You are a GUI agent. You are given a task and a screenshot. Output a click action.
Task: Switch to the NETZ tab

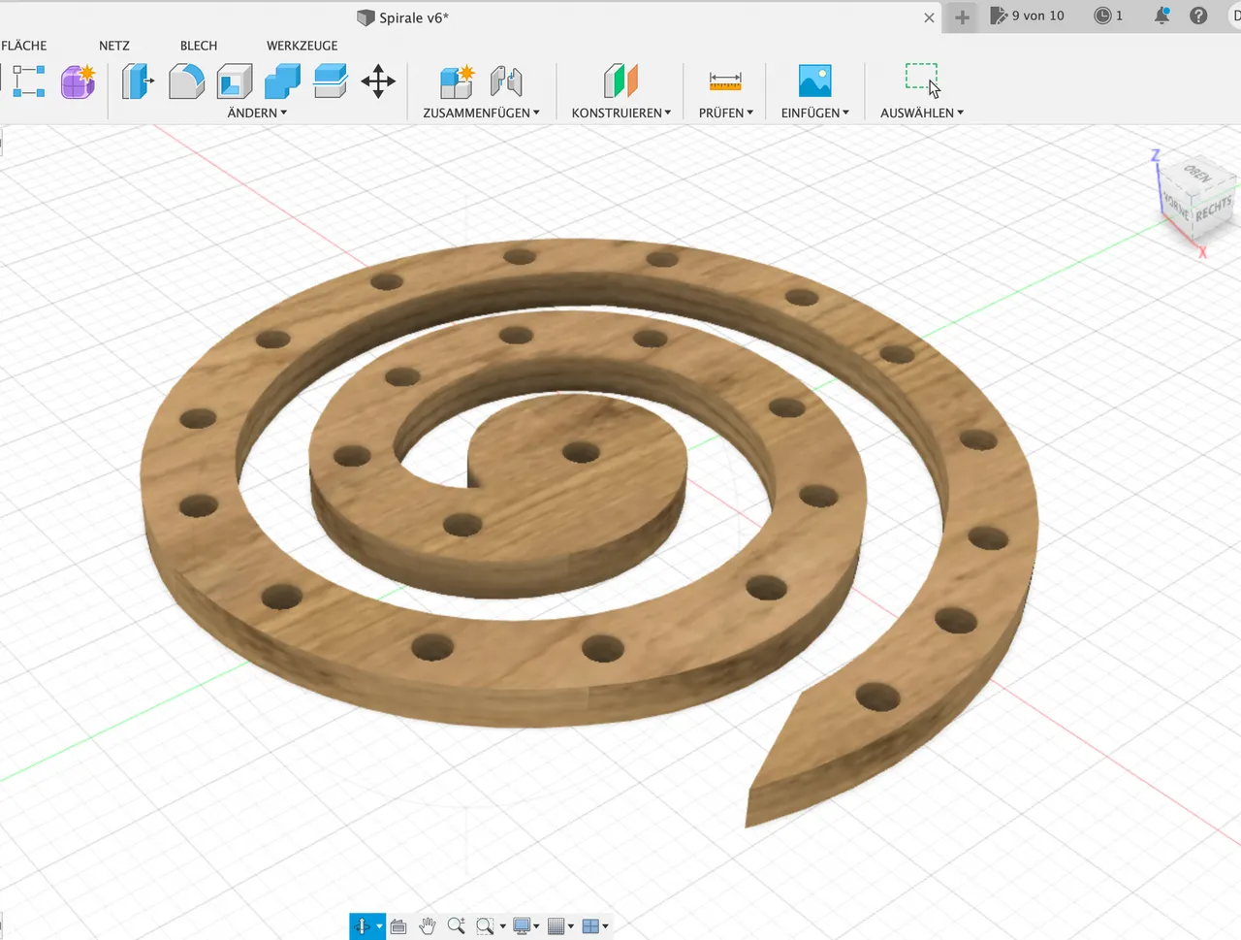point(114,46)
